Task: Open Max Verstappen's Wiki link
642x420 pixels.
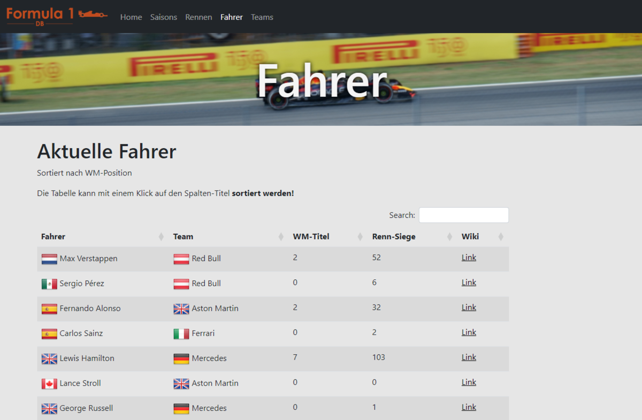Action: [469, 257]
